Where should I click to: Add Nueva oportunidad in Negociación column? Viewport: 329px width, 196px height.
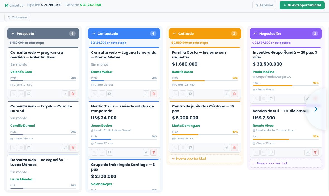point(286,163)
